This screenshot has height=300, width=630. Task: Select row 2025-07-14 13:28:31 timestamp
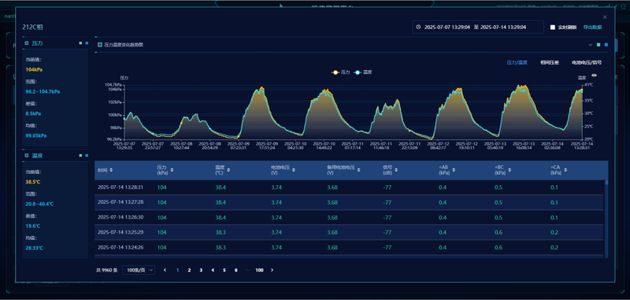coord(120,187)
